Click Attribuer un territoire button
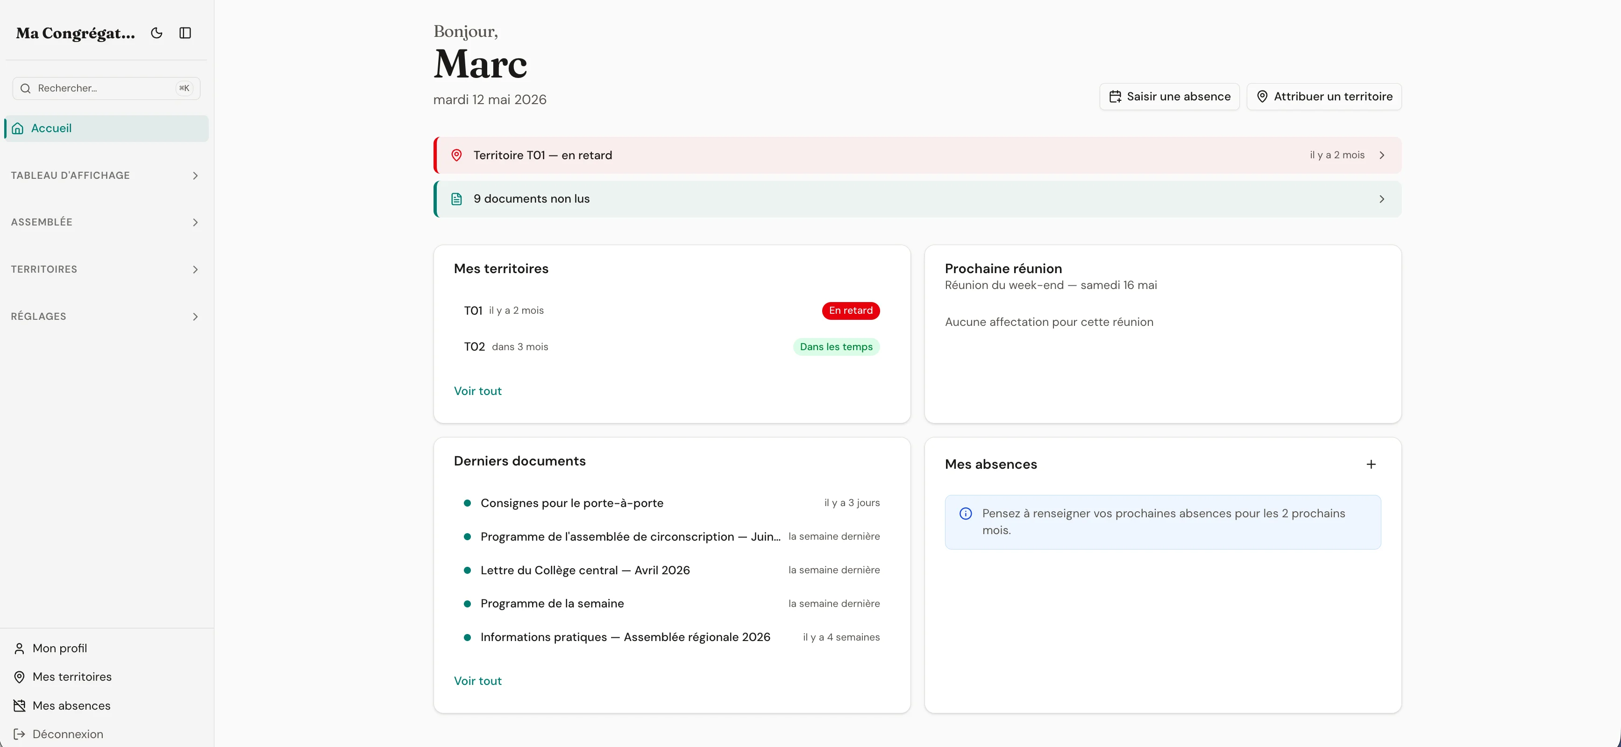Viewport: 1621px width, 747px height. pyautogui.click(x=1324, y=96)
